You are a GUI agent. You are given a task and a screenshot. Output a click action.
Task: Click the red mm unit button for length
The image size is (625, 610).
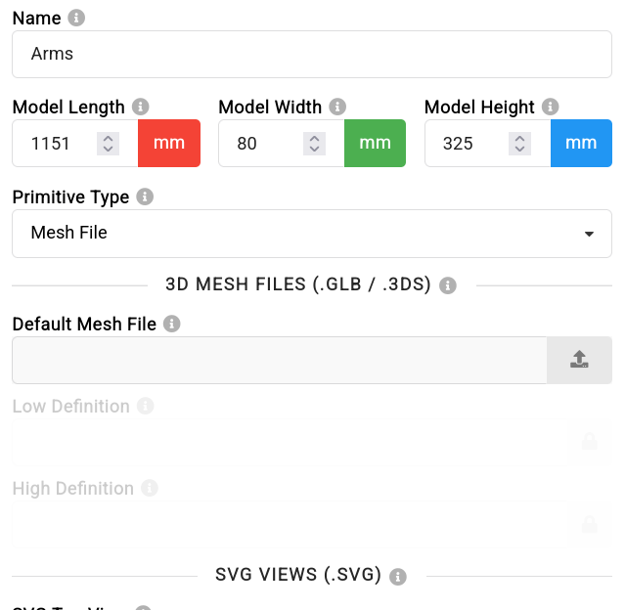coord(169,143)
